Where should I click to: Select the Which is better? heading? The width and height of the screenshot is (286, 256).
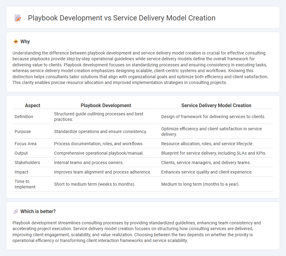pos(38,212)
